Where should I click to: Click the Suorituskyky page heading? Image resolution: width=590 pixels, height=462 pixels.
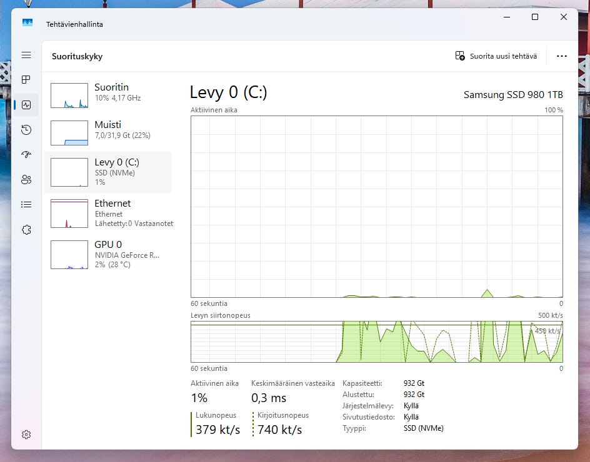(x=77, y=56)
